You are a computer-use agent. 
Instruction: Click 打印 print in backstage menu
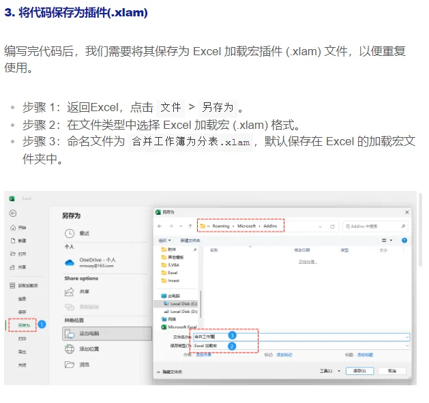click(22, 339)
